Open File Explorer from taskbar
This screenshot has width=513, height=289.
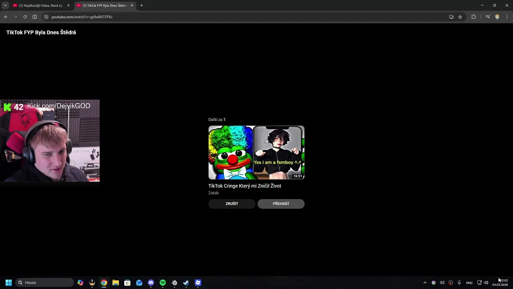coord(115,283)
